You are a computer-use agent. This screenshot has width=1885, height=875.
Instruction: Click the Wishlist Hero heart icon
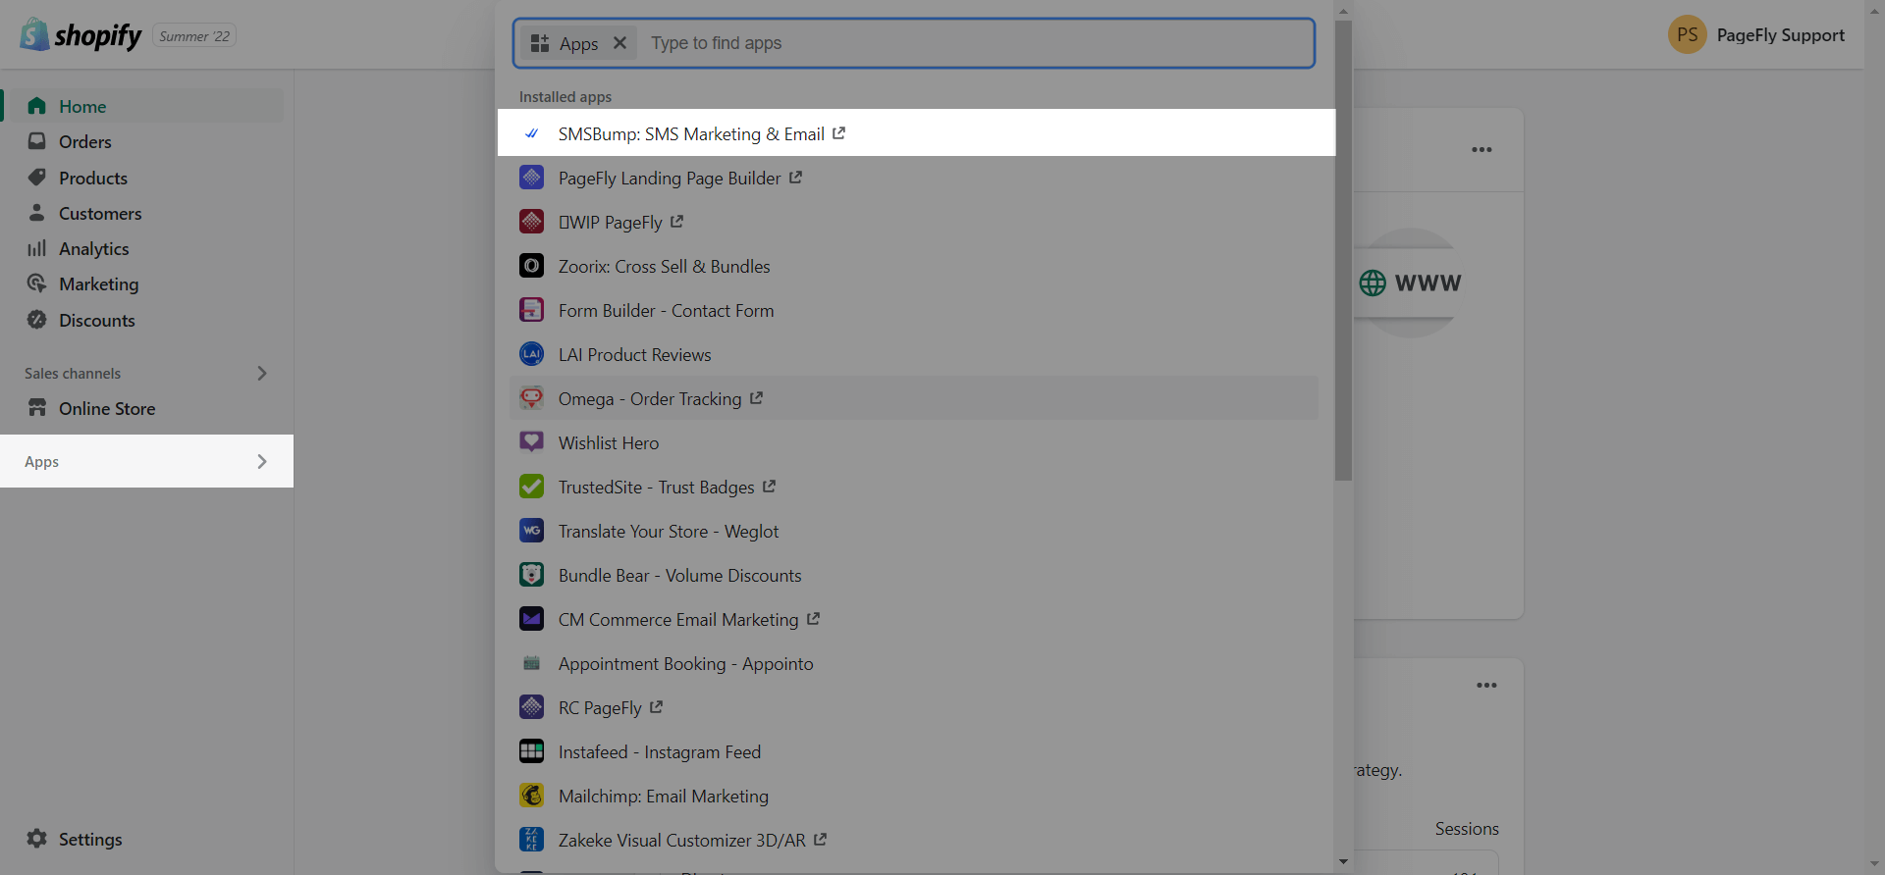[x=531, y=442]
